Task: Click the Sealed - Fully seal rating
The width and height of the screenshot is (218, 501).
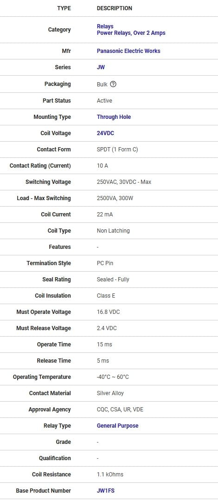Action: tap(113, 279)
